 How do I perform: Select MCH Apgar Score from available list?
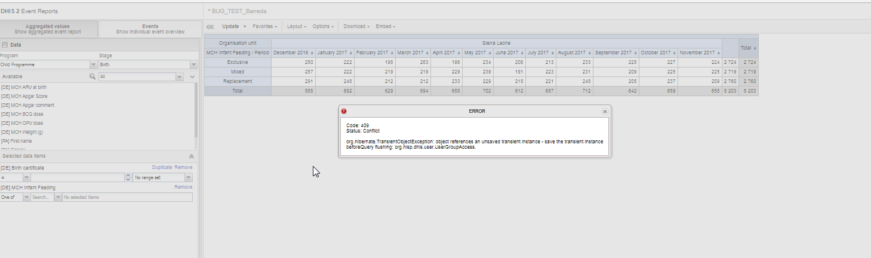pos(24,96)
